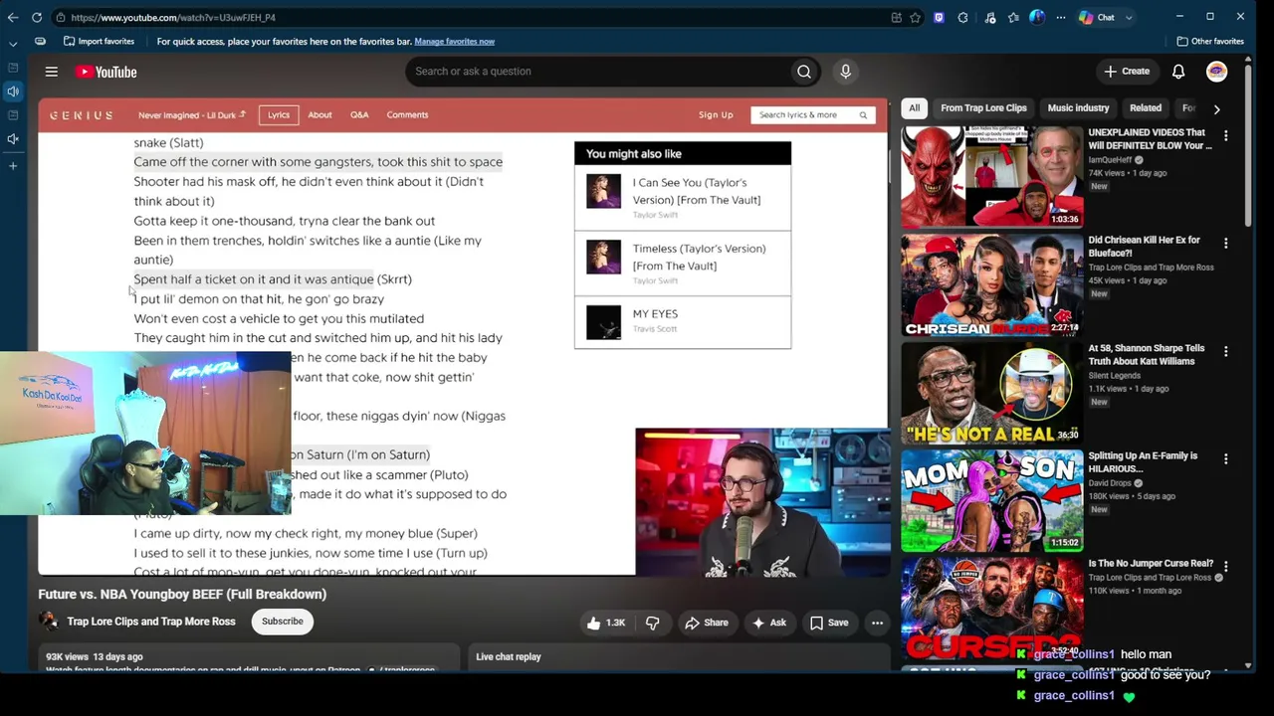Click the Is The No Jumper Curse Real? title
The height and width of the screenshot is (716, 1274).
click(x=1151, y=564)
